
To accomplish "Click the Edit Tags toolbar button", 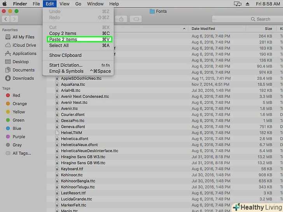I will [136, 19].
